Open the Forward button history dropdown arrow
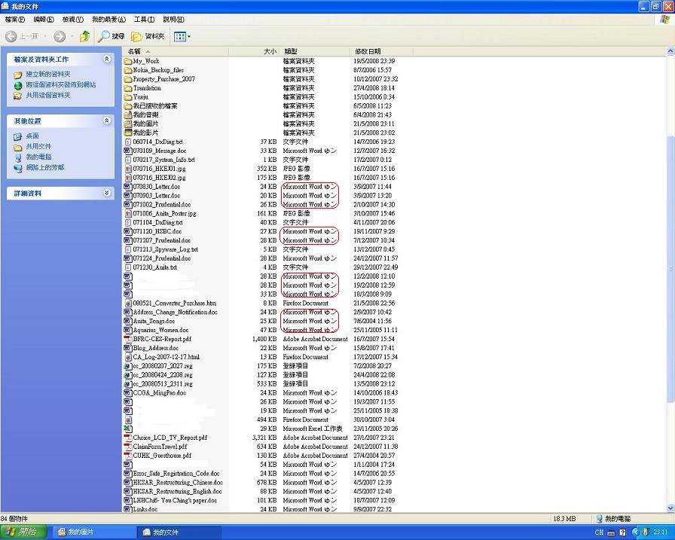This screenshot has height=540, width=675. point(72,37)
